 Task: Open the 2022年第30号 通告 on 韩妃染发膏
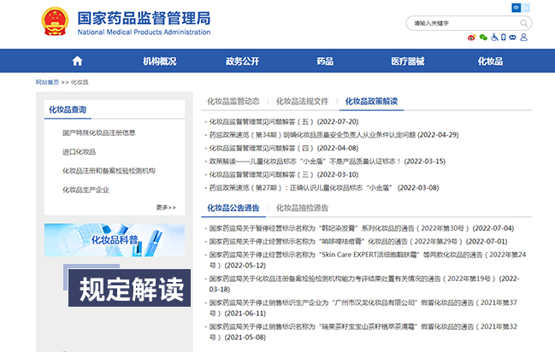(362, 228)
